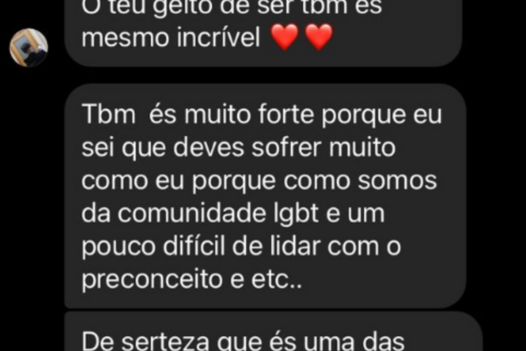
Task: Click the word 'sofrer' in the message
Action: tap(286, 147)
